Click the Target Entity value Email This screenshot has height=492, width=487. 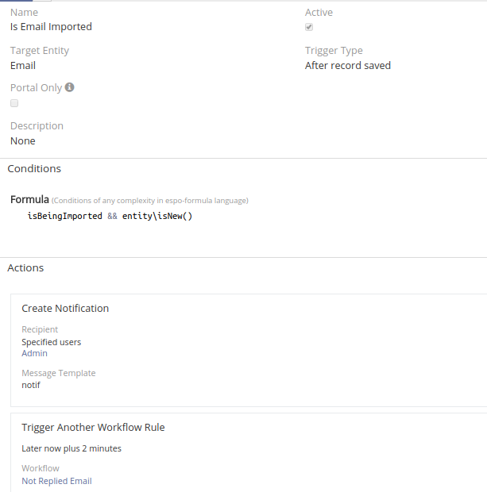coord(23,66)
